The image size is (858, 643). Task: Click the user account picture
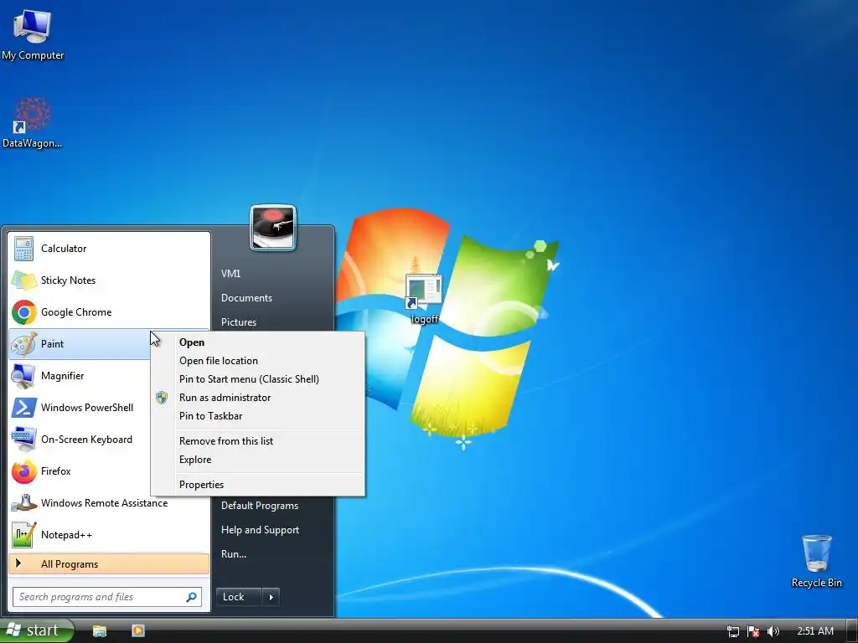[273, 228]
